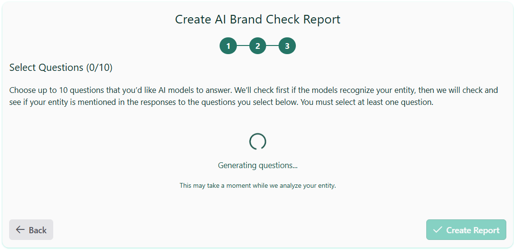Go to step 1 in the stepper
Screen dimensions: 514x250
click(x=228, y=46)
